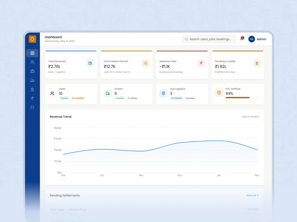Click the Dashboard page title
297x222 pixels.
point(53,37)
